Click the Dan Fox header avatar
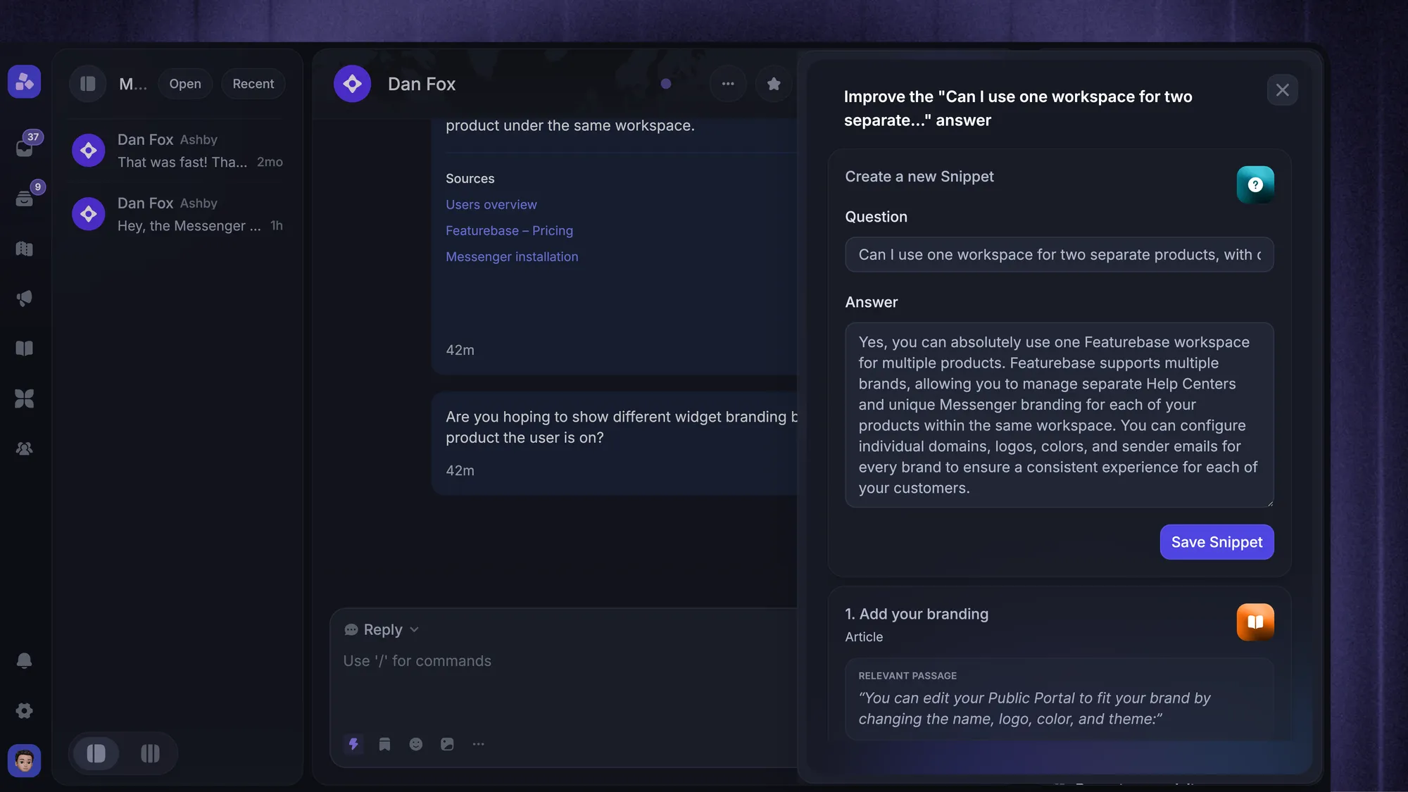Viewport: 1408px width, 792px height. pos(352,84)
